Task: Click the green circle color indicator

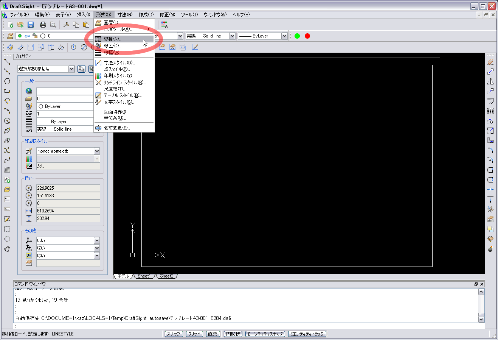Action: click(x=297, y=36)
